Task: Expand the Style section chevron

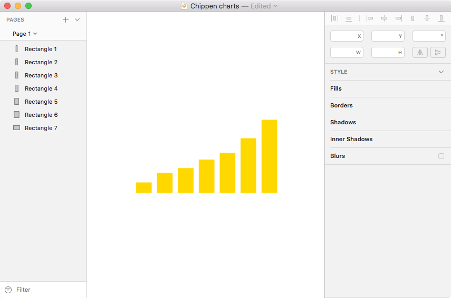Action: 441,72
